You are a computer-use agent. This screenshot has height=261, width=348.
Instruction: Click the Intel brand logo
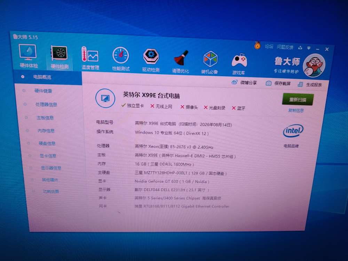pyautogui.click(x=293, y=131)
